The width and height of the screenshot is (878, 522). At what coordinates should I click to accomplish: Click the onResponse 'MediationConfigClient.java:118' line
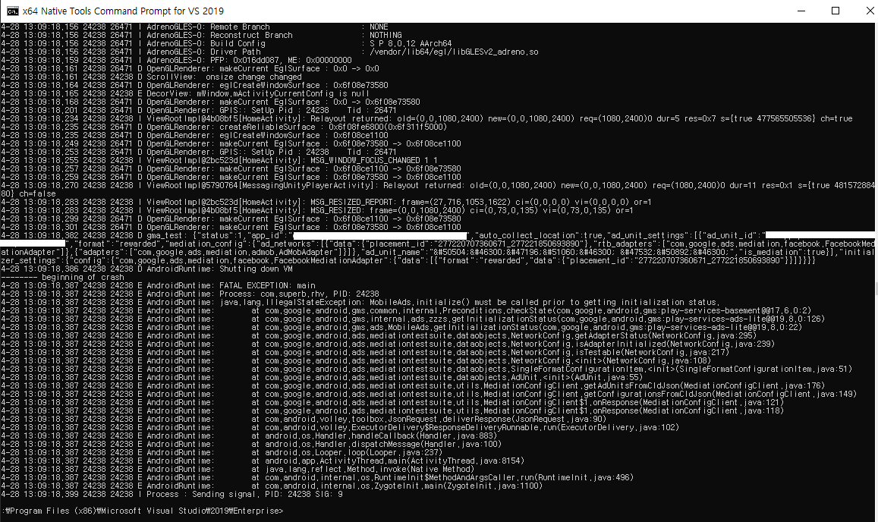click(x=392, y=411)
